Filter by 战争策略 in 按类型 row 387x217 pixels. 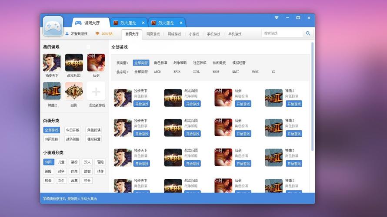[x=180, y=63]
